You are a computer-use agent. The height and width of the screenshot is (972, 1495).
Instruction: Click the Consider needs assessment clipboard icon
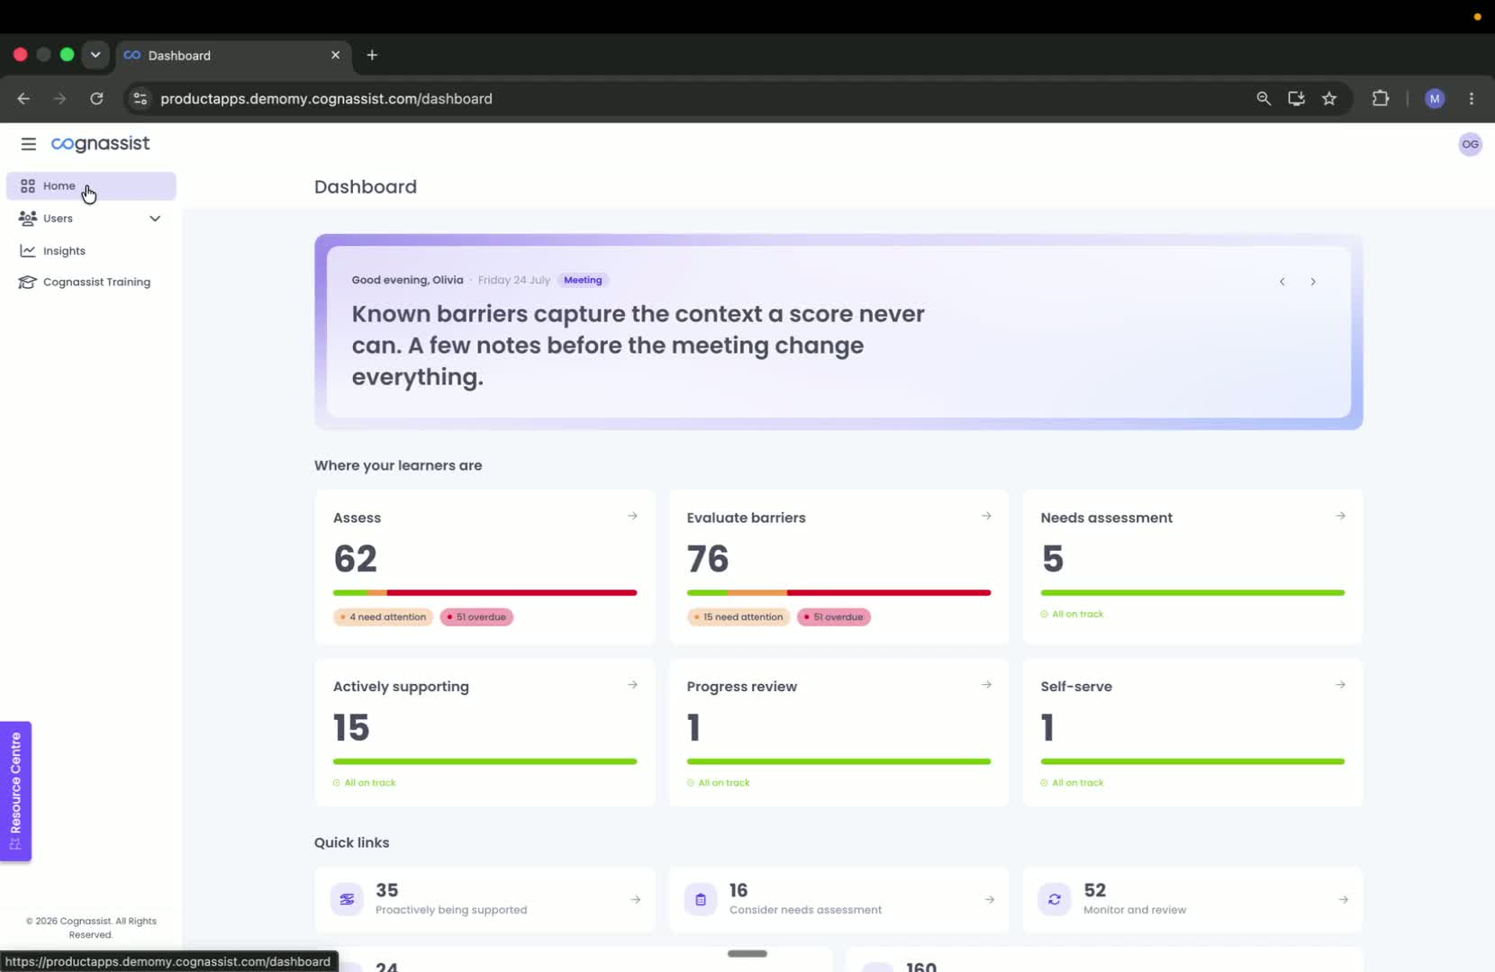tap(701, 899)
